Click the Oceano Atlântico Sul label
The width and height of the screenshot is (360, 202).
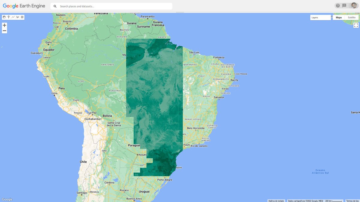click(320, 171)
